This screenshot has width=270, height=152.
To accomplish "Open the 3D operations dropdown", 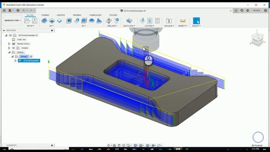I will pyautogui.click(x=84, y=26).
